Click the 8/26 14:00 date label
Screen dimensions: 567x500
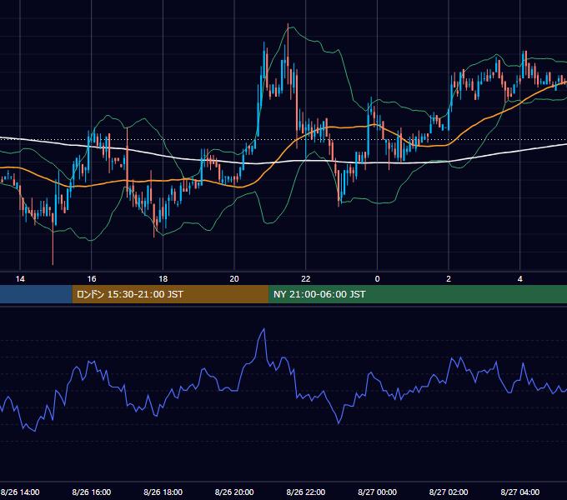[x=20, y=492]
